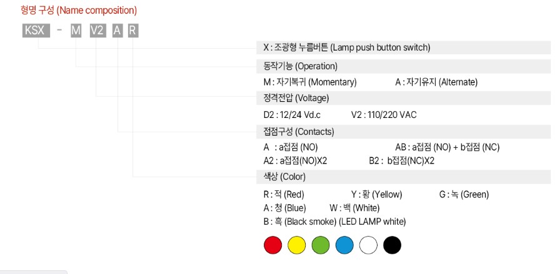The image size is (557, 274).
Task: Click the Name composition heading
Action: (x=79, y=10)
